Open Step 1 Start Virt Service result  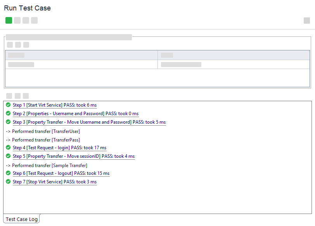[54, 105]
